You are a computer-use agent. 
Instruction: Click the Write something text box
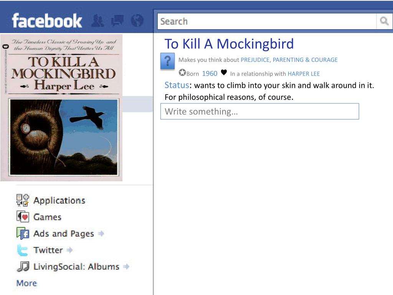coord(260,111)
